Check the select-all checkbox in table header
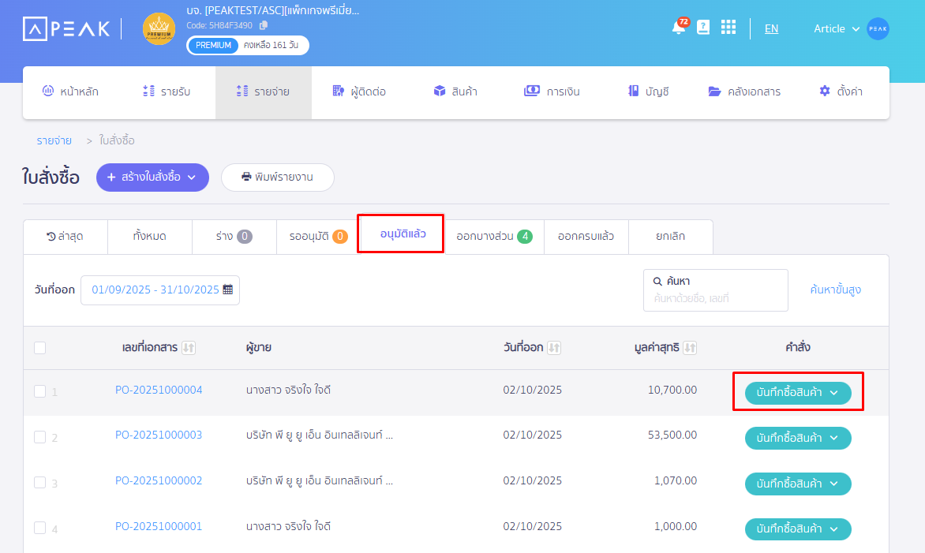The height and width of the screenshot is (553, 925). (x=39, y=347)
